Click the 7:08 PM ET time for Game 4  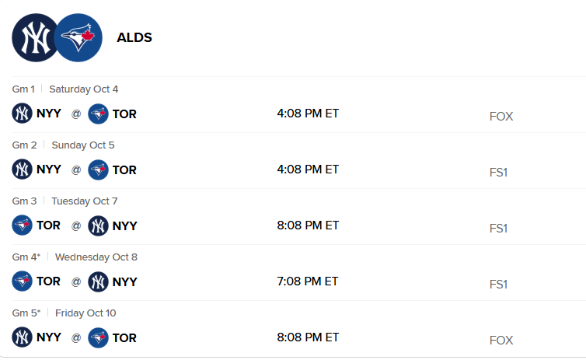click(x=308, y=281)
